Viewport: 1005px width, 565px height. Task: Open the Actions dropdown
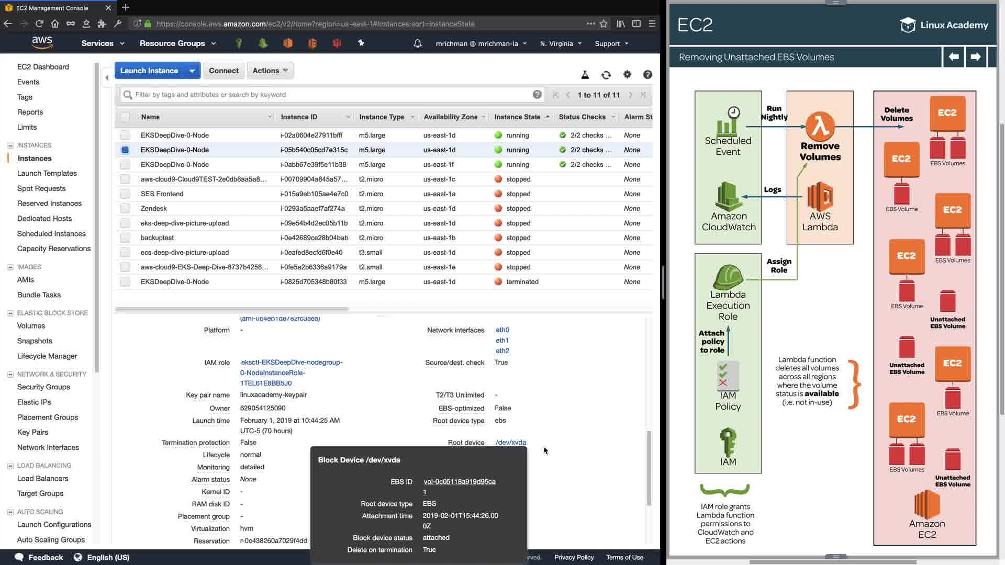[x=270, y=71]
